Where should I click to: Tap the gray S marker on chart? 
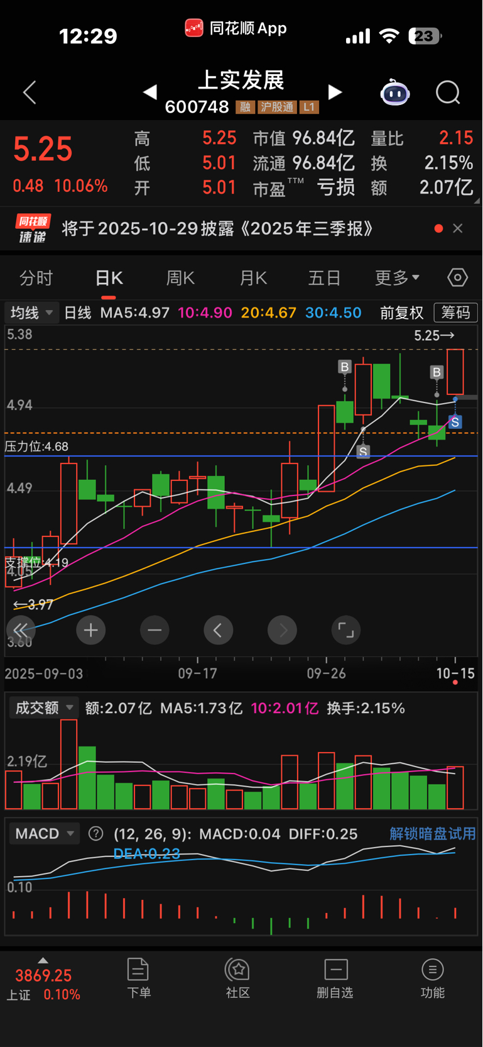point(363,451)
